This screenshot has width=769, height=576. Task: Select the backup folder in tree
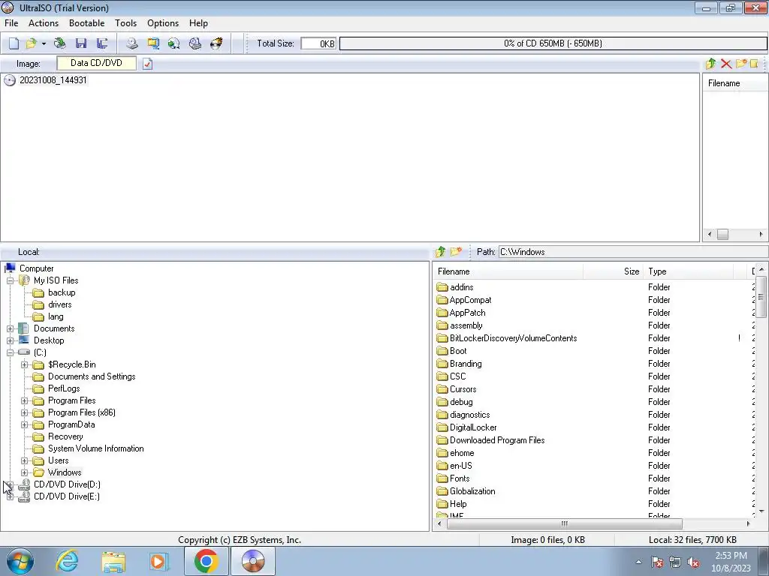(x=62, y=292)
